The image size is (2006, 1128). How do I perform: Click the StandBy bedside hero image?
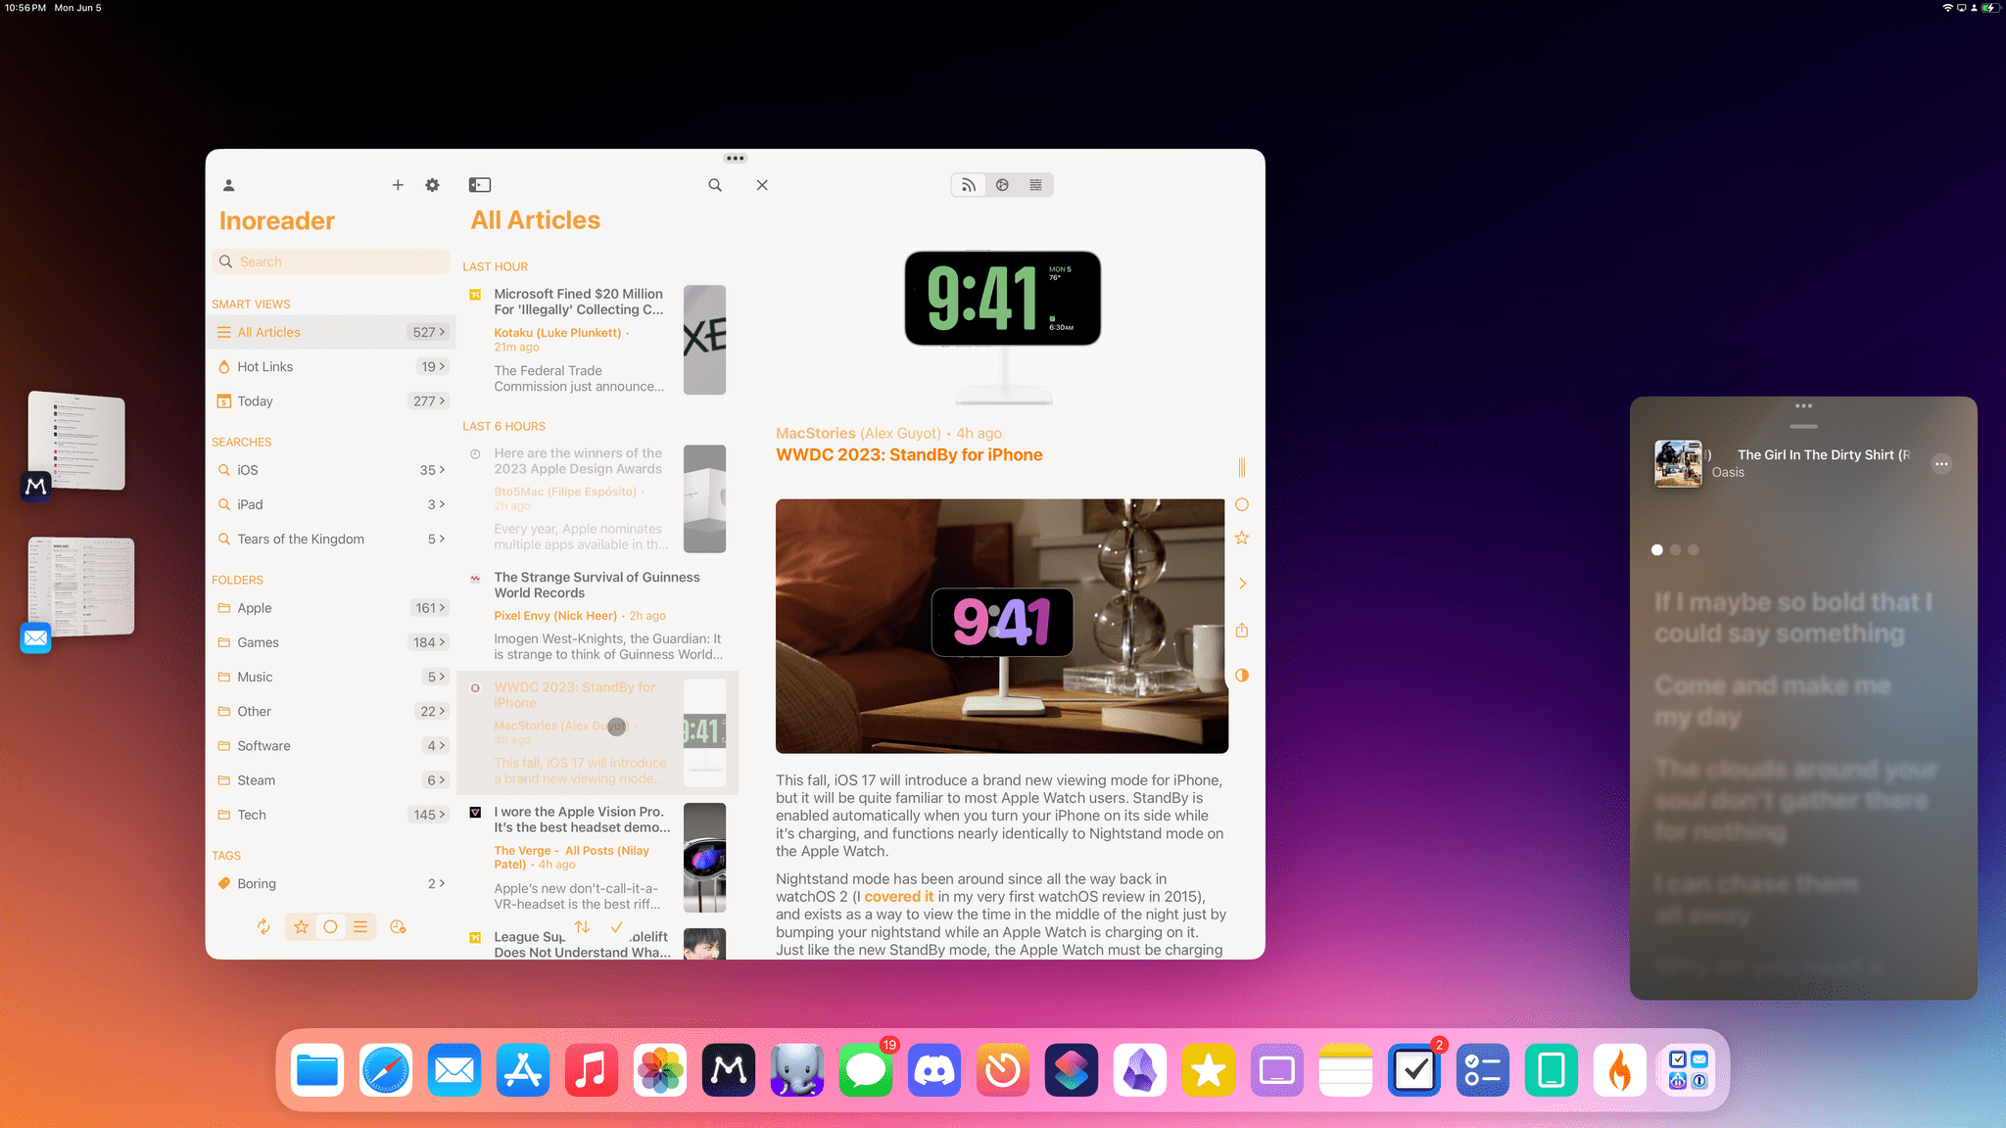[x=1001, y=626]
